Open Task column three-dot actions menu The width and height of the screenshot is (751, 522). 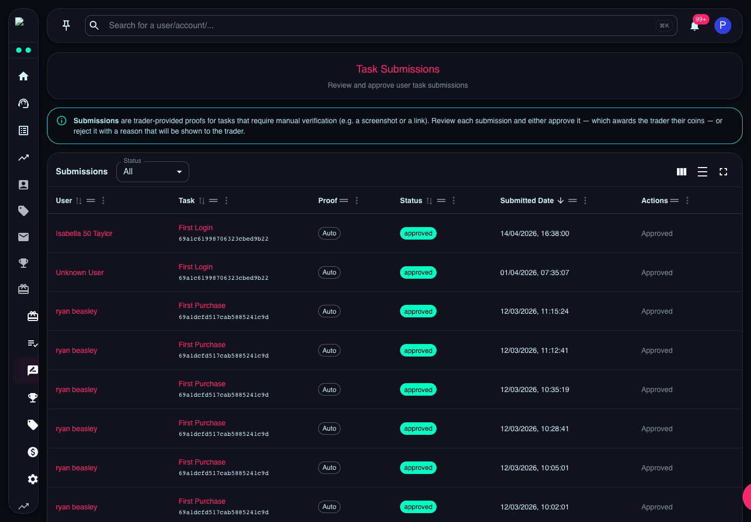click(226, 200)
